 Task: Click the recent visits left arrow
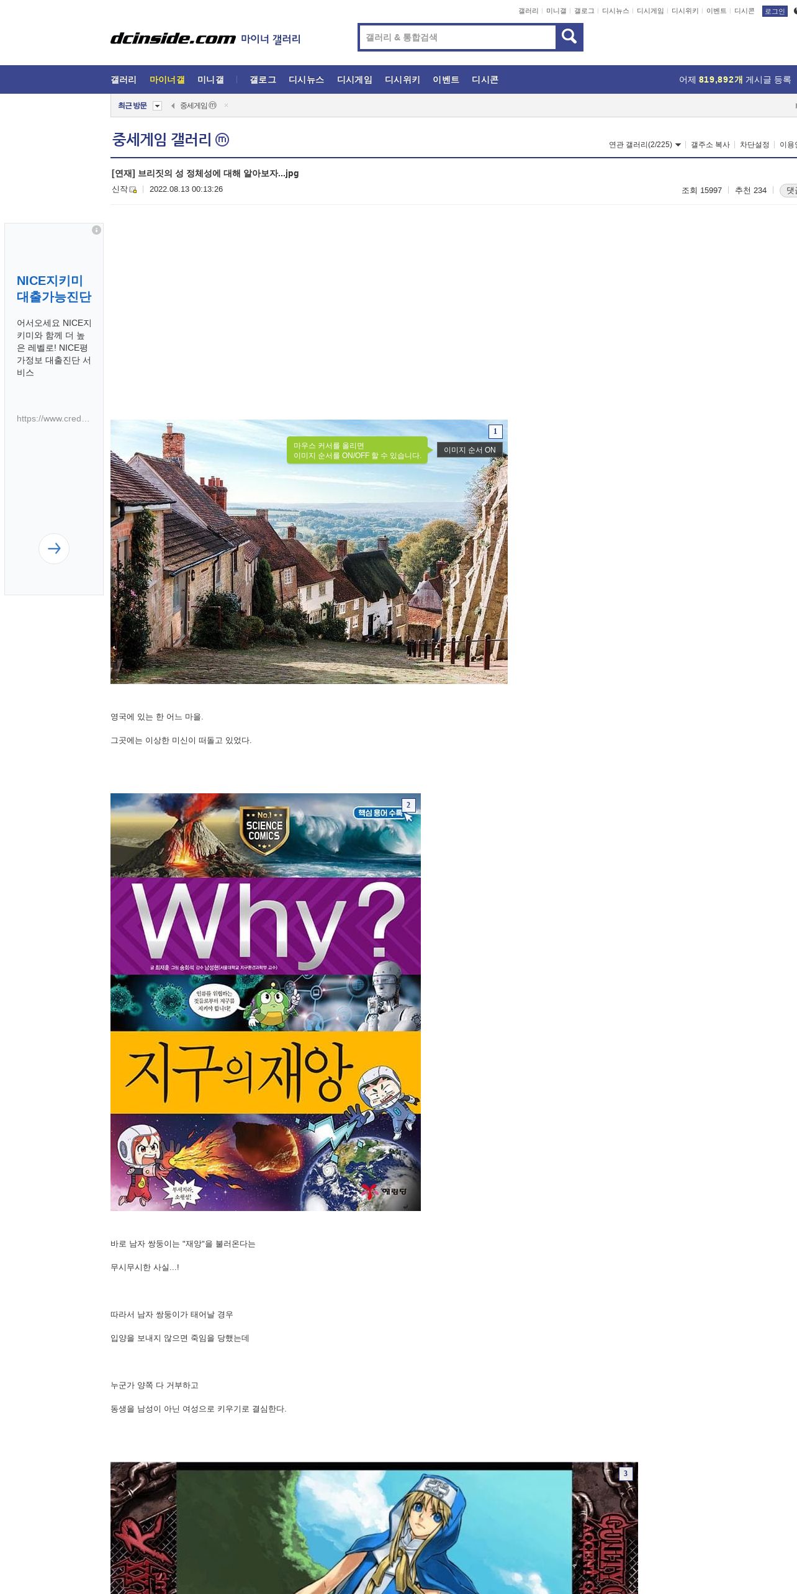[173, 106]
